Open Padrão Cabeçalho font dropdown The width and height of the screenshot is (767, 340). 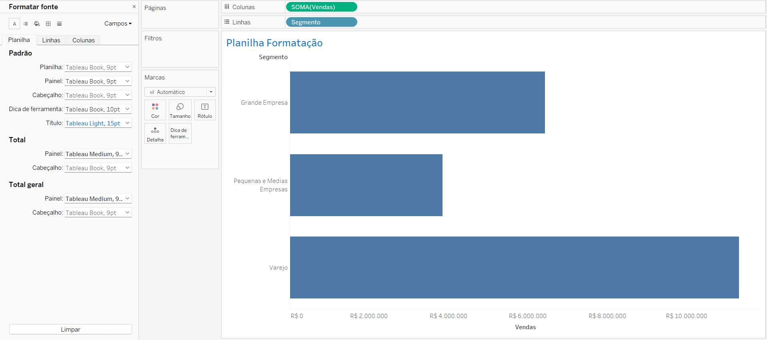(98, 95)
